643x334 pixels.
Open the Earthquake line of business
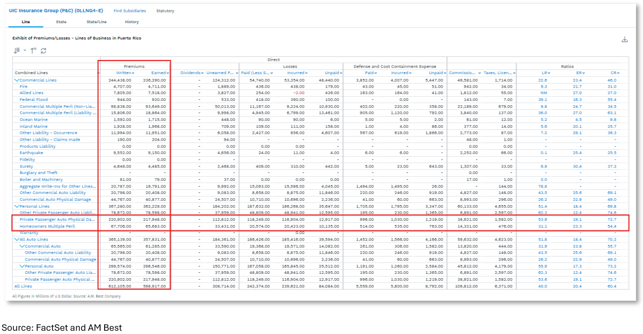(x=31, y=153)
